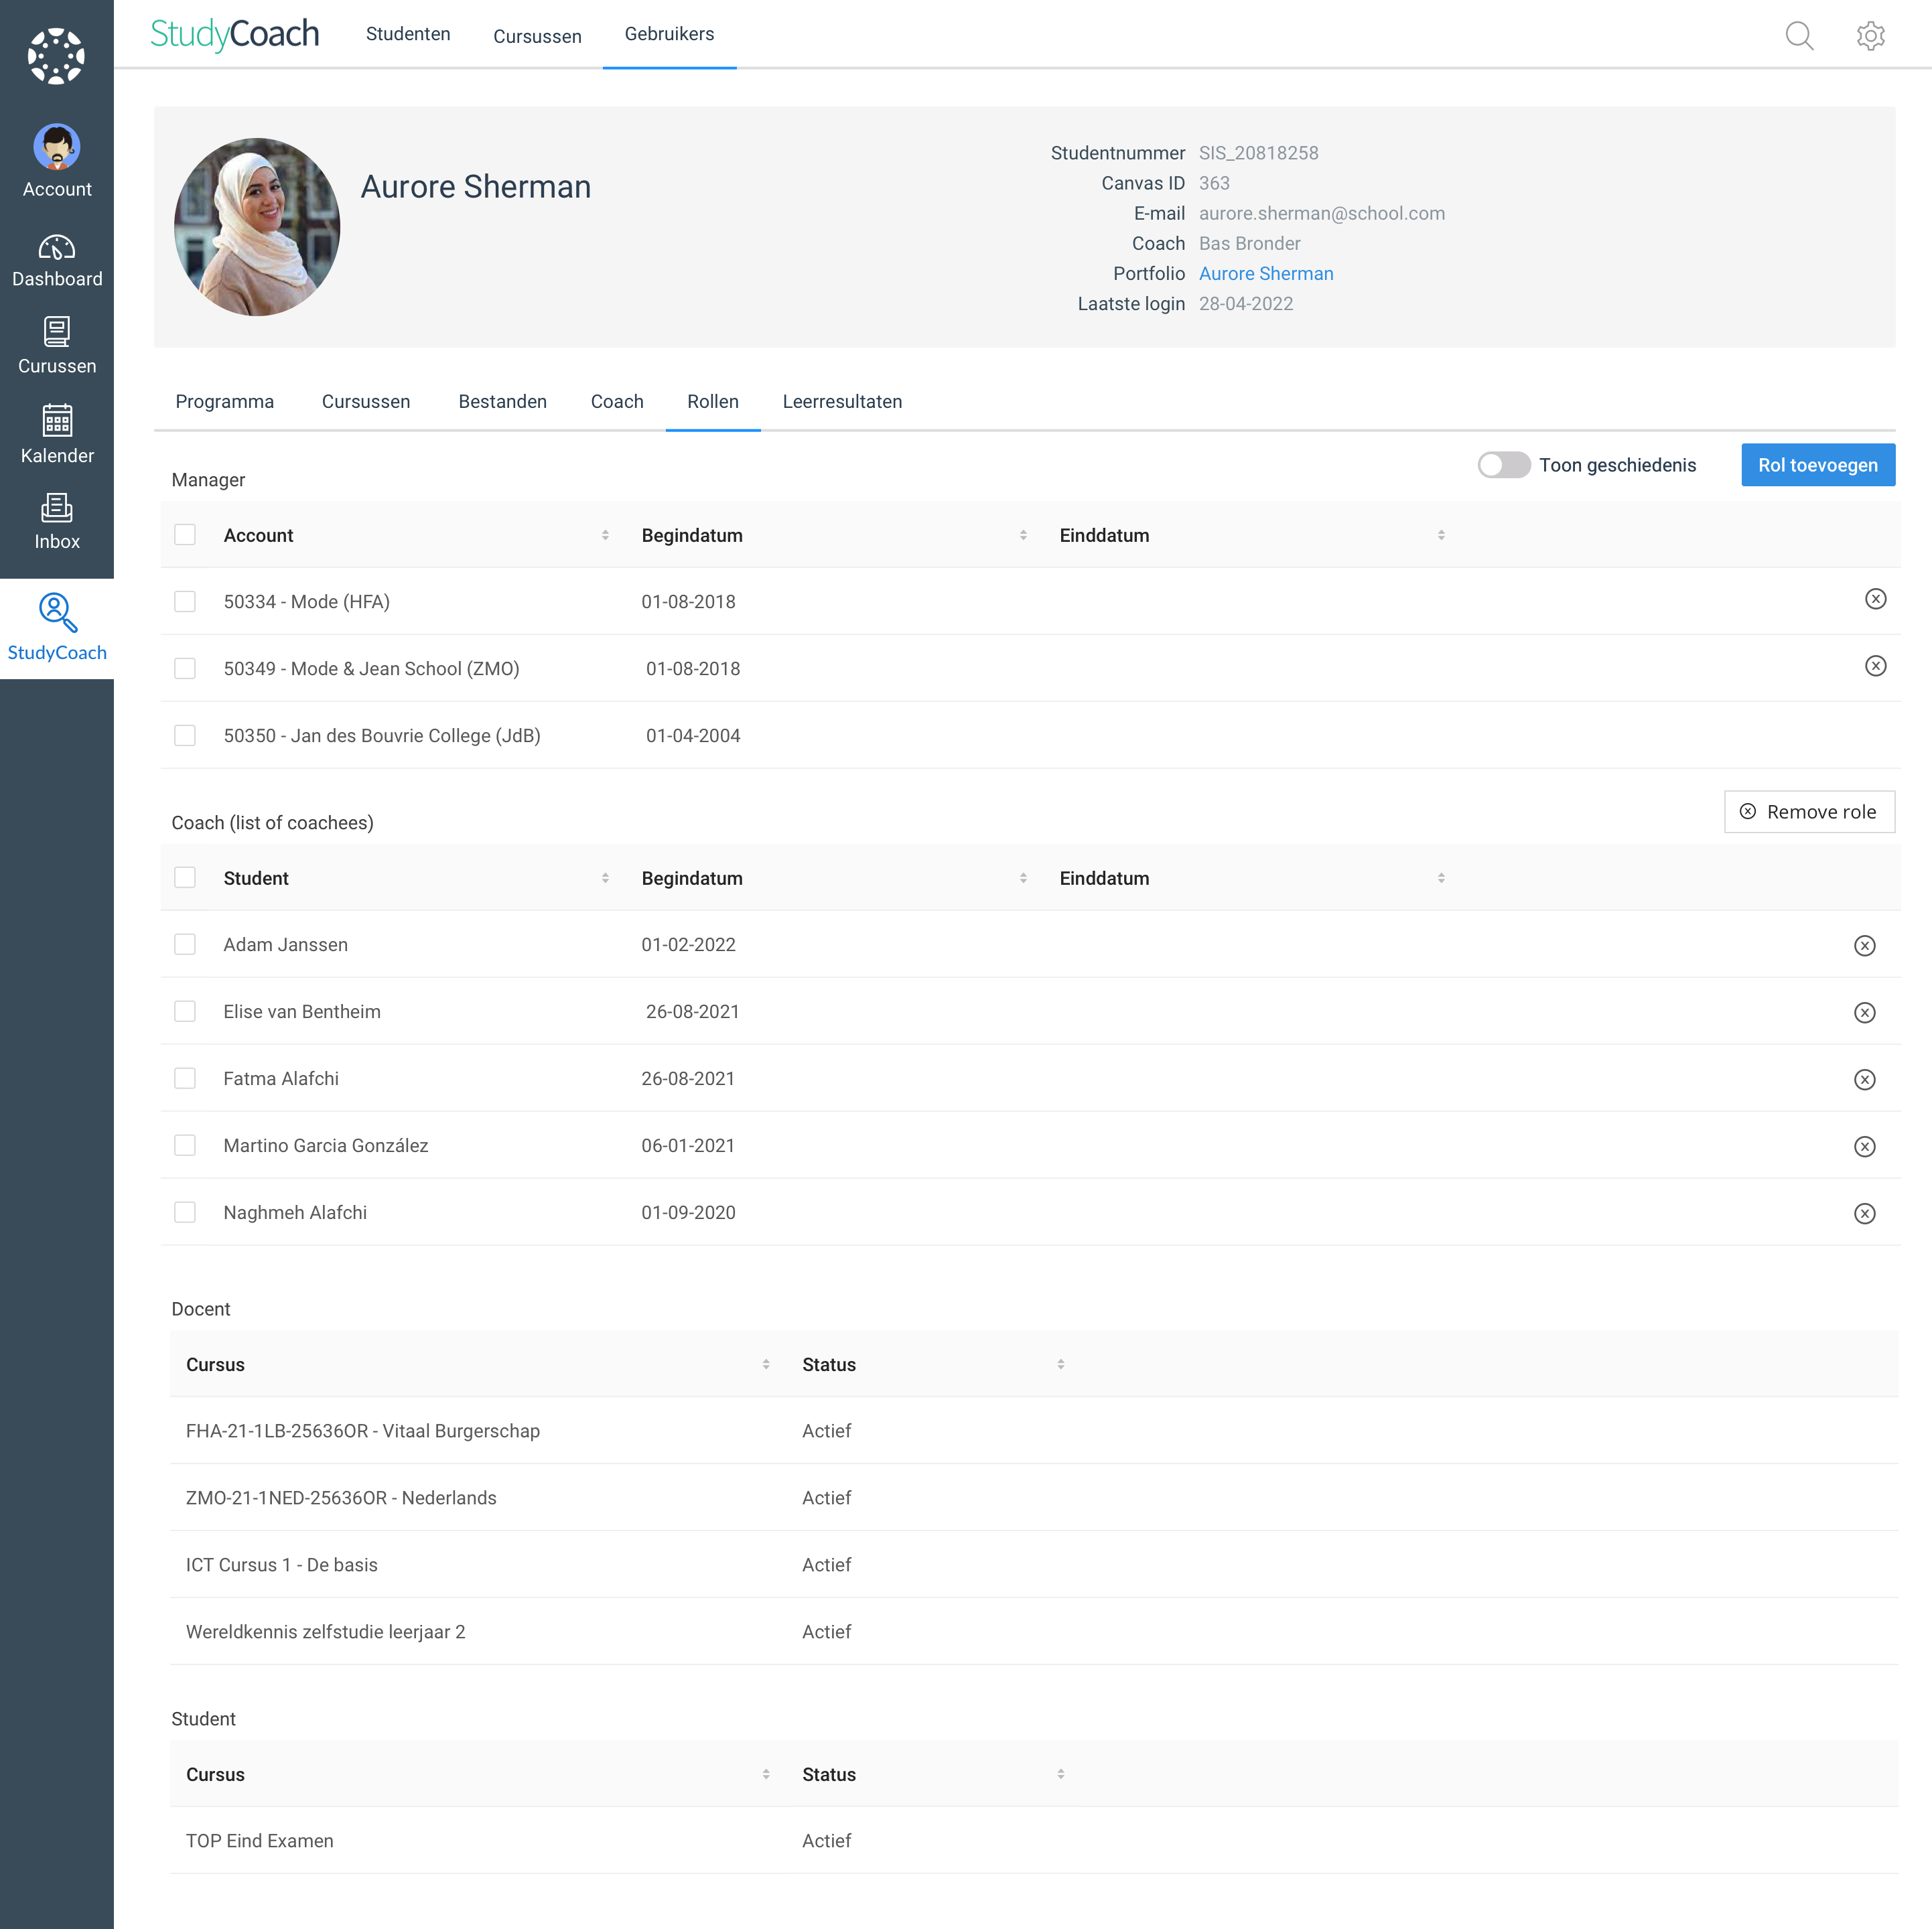This screenshot has height=1929, width=1932.
Task: Sort Student table by Status
Action: click(x=1061, y=1775)
